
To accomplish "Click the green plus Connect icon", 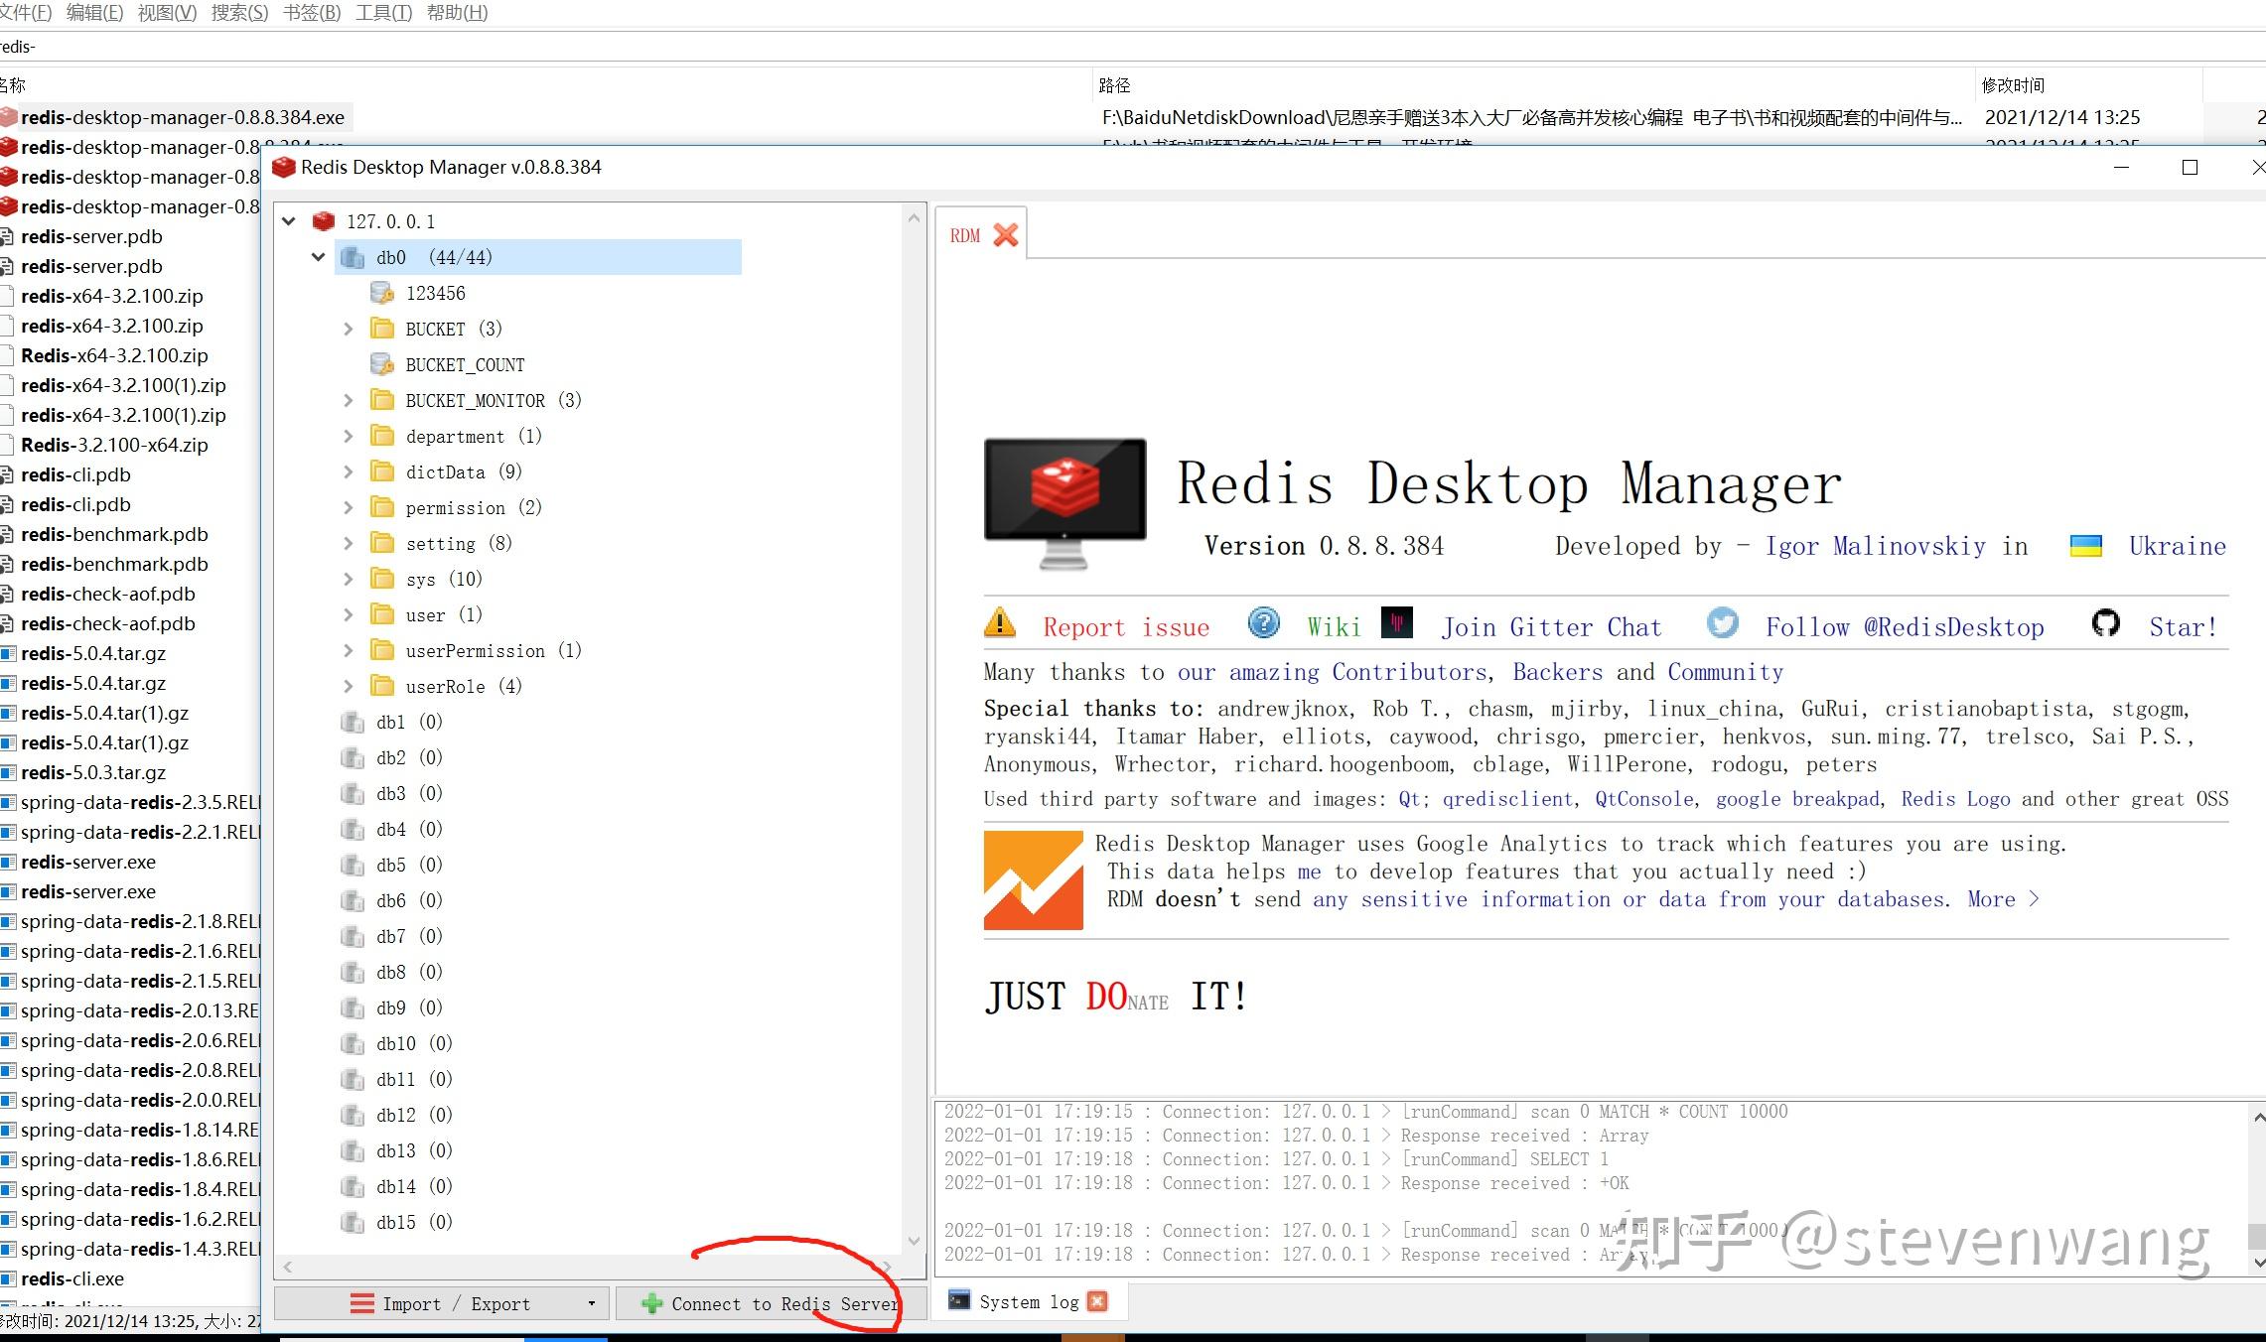I will click(651, 1303).
